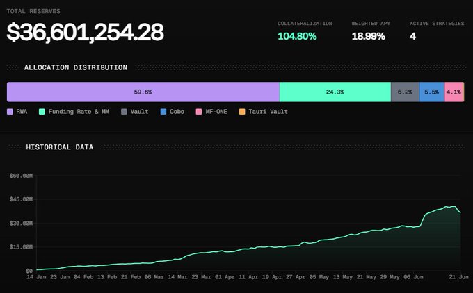The image size is (473, 293).
Task: Click the 27 Apr x-axis date
Action: (x=296, y=277)
